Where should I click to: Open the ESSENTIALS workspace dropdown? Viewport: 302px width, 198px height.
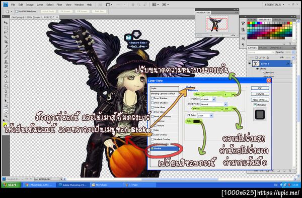tap(274, 5)
